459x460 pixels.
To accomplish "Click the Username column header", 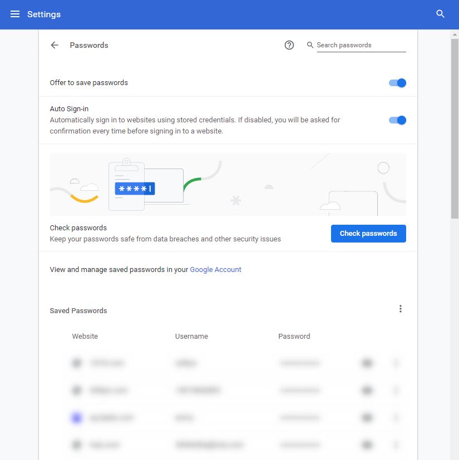I will click(x=191, y=336).
